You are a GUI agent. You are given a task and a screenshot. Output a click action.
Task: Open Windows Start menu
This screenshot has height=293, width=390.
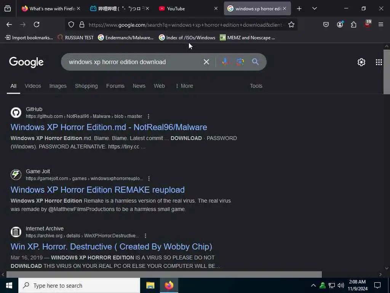click(9, 285)
